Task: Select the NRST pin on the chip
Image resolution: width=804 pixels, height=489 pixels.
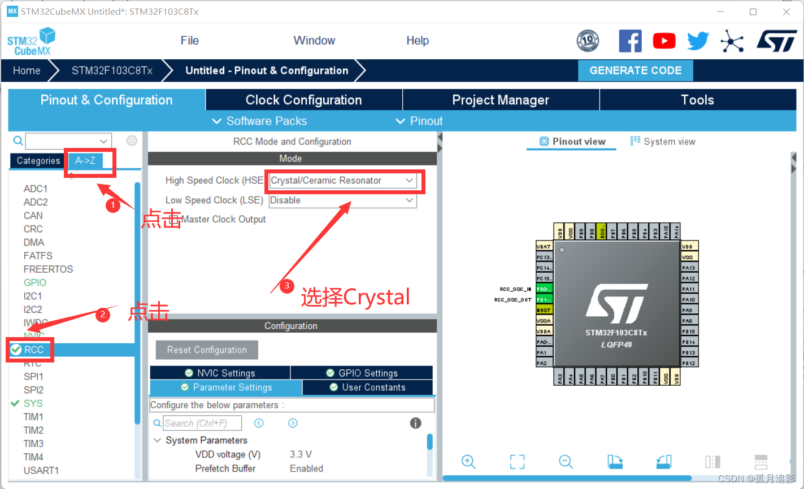Action: coord(544,310)
